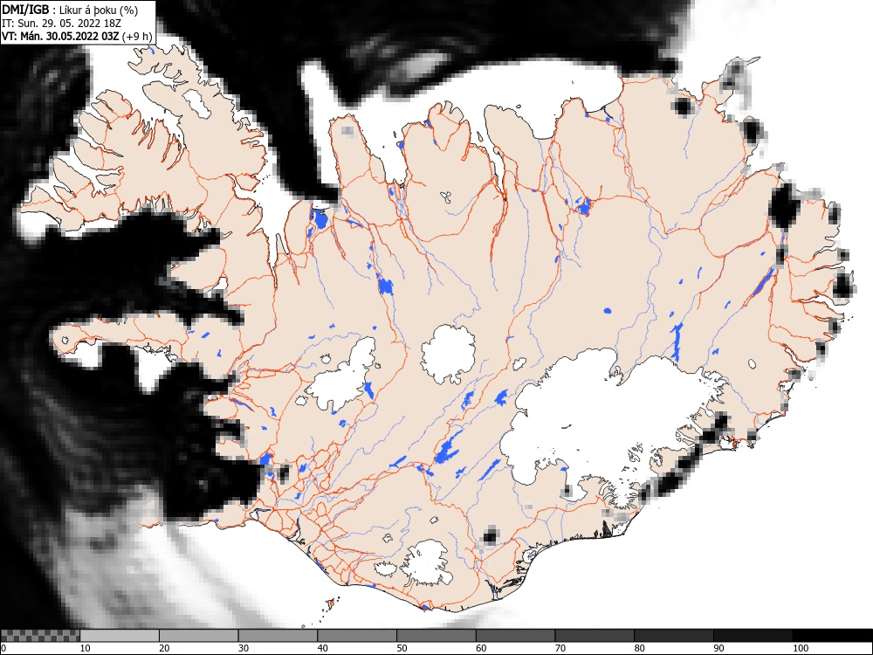Click the title text 'Líkur á þoku (%)'

click(x=99, y=10)
